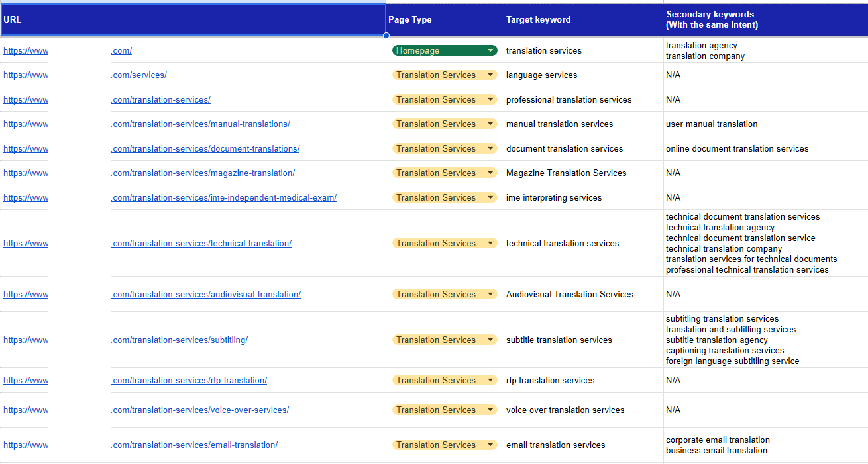This screenshot has height=464, width=868.
Task: Select the 'voice over translation services' cell
Action: [584, 410]
